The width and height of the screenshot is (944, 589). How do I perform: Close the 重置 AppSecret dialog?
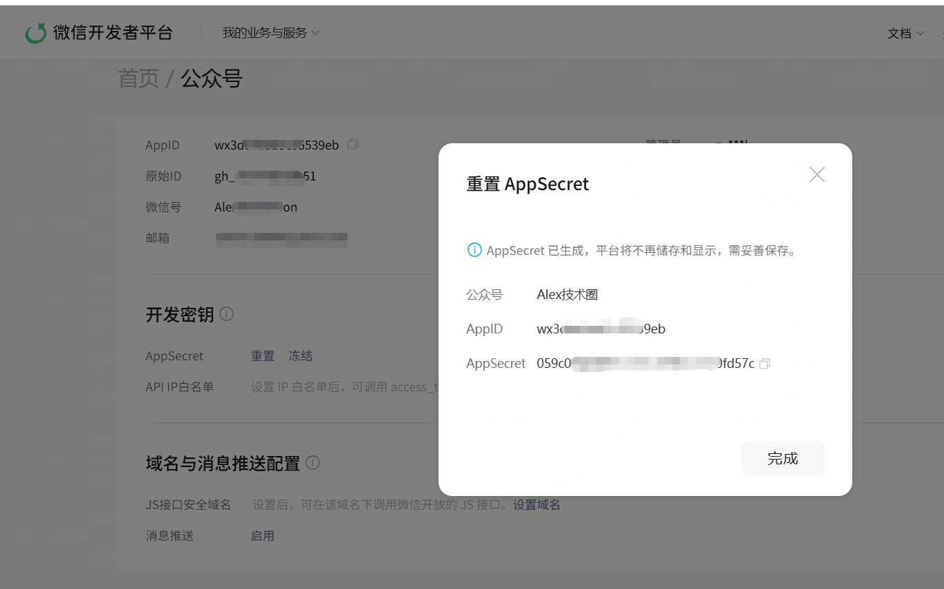tap(816, 174)
